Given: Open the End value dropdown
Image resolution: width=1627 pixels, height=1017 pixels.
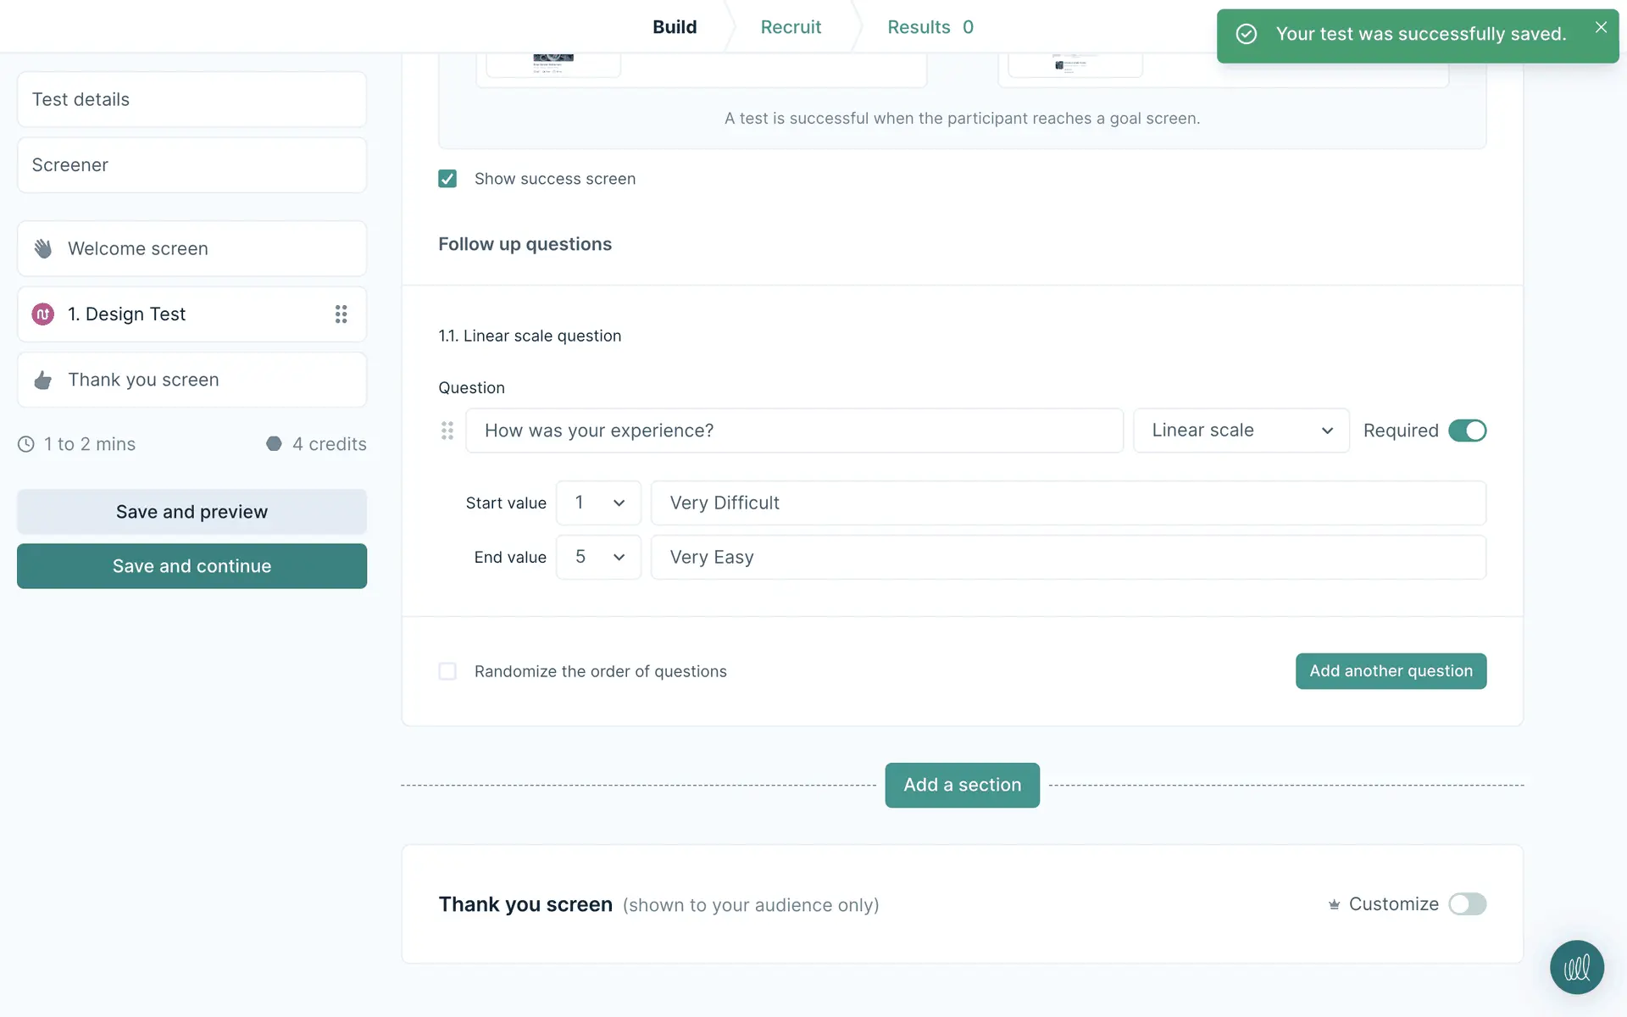Looking at the screenshot, I should [598, 557].
